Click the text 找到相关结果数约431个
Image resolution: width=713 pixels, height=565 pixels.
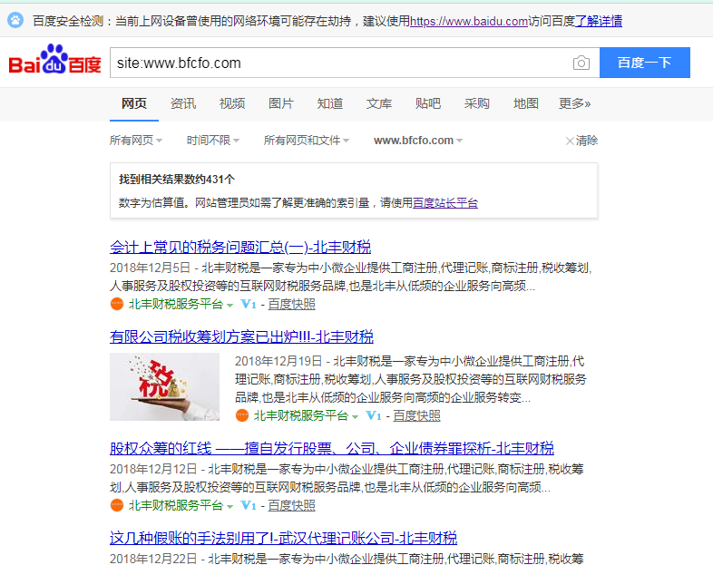tap(177, 179)
